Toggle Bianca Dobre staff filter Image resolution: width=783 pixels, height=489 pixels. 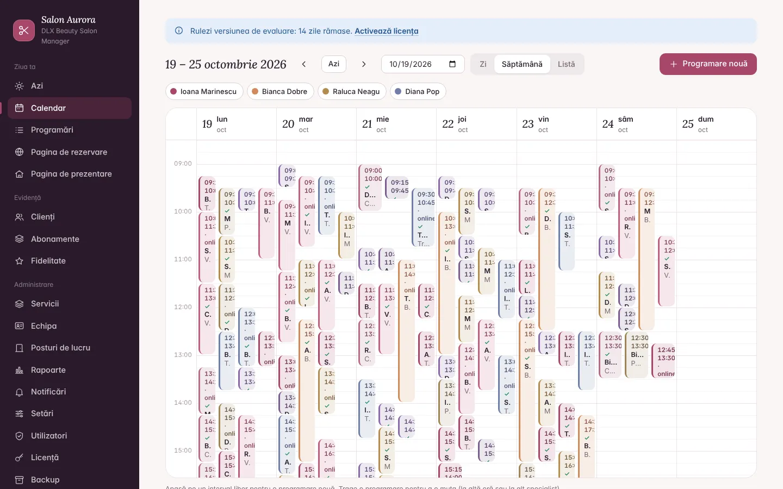(x=281, y=91)
